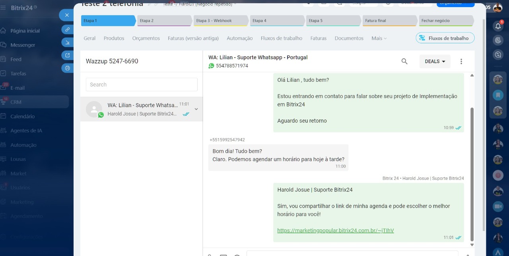Image resolution: width=509 pixels, height=256 pixels.
Task: Move deal to Etapa 2 stage
Action: tap(164, 21)
